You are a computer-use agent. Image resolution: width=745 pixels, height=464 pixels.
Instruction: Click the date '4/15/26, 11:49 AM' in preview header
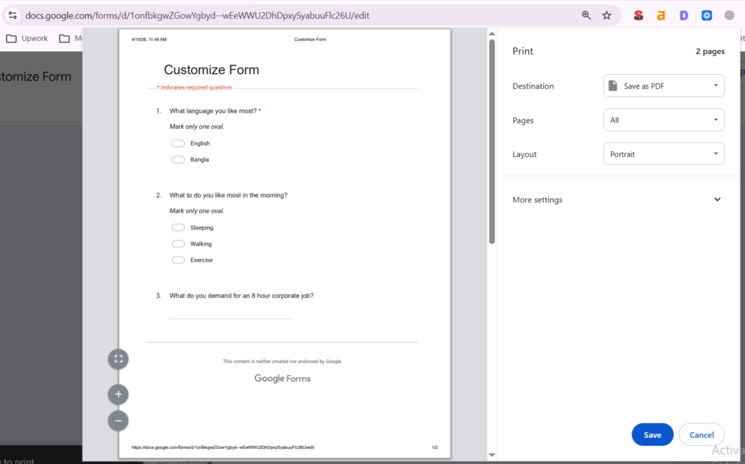[x=149, y=39]
